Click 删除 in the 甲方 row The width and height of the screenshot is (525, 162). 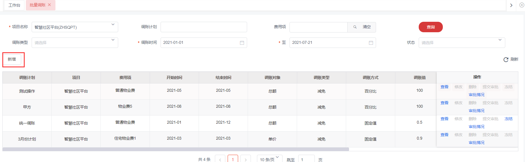click(472, 103)
